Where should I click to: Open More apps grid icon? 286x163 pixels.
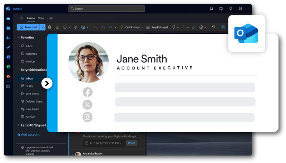click(8, 86)
